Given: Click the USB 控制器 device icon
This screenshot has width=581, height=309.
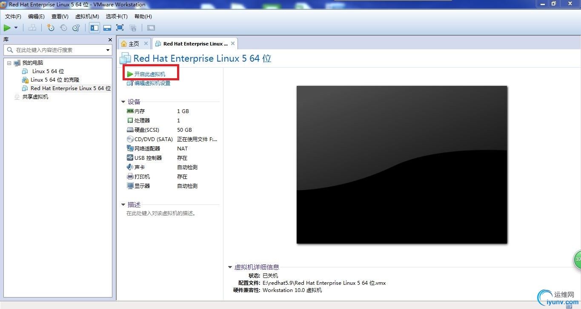Looking at the screenshot, I should pyautogui.click(x=130, y=158).
